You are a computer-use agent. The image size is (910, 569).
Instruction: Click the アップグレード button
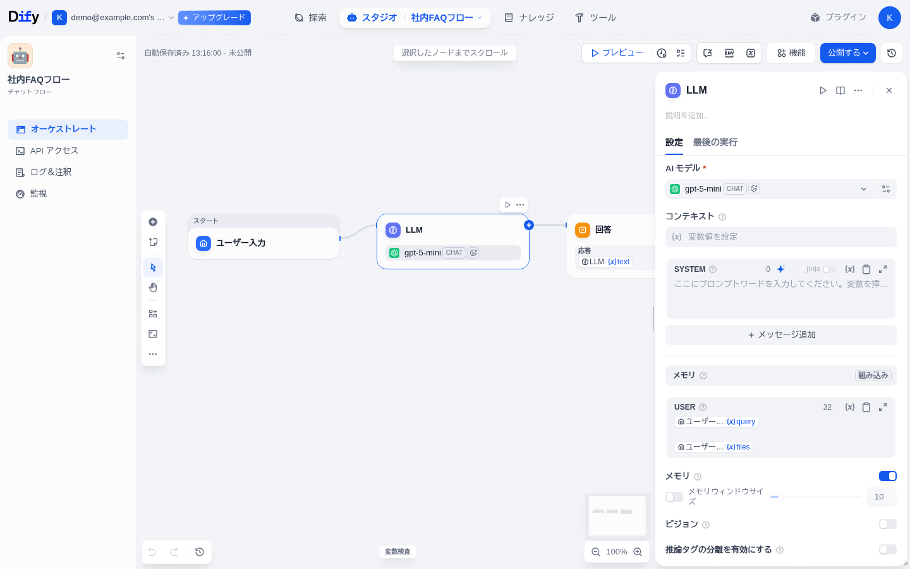[x=214, y=18]
